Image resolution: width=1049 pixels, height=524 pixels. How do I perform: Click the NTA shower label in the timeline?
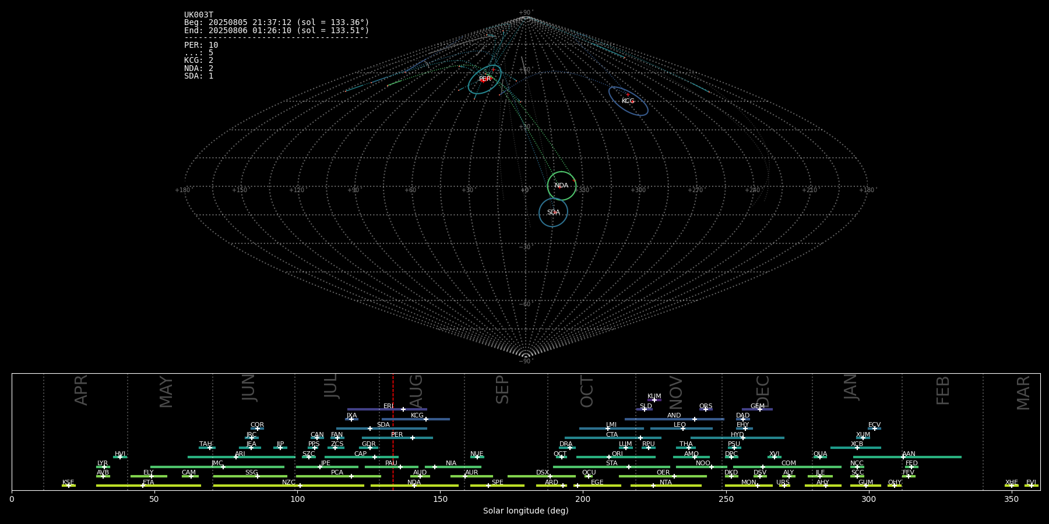point(666,483)
